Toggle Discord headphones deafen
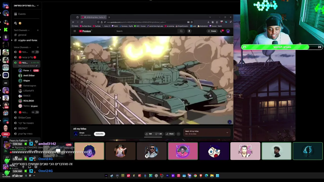The width and height of the screenshot is (324, 182). (30, 167)
